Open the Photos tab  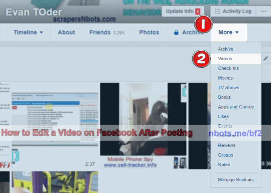tap(149, 32)
